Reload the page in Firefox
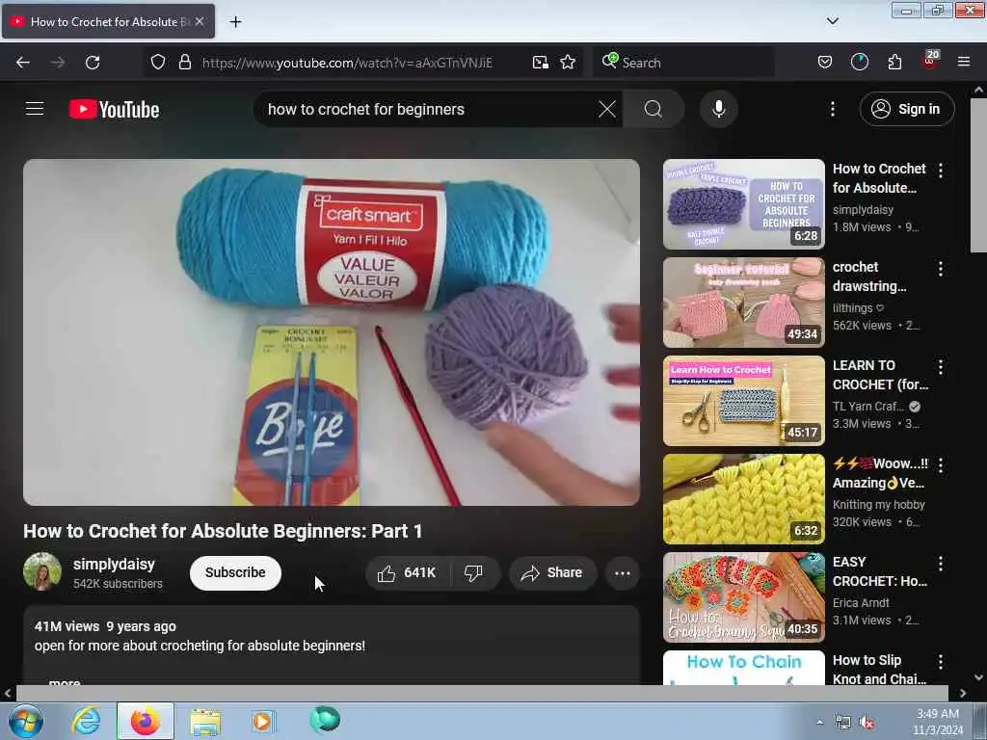This screenshot has width=987, height=740. pos(93,63)
